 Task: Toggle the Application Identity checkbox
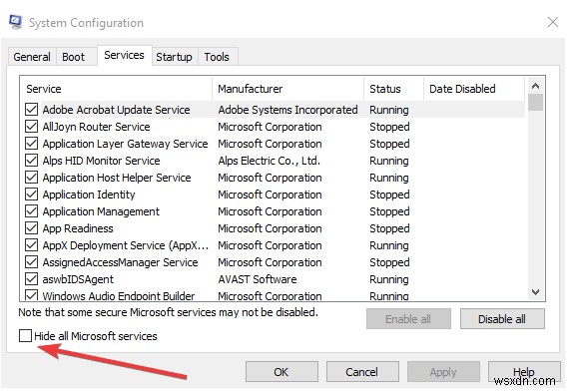tap(32, 195)
